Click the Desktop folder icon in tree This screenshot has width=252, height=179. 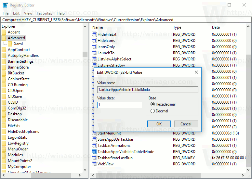(x=4, y=114)
